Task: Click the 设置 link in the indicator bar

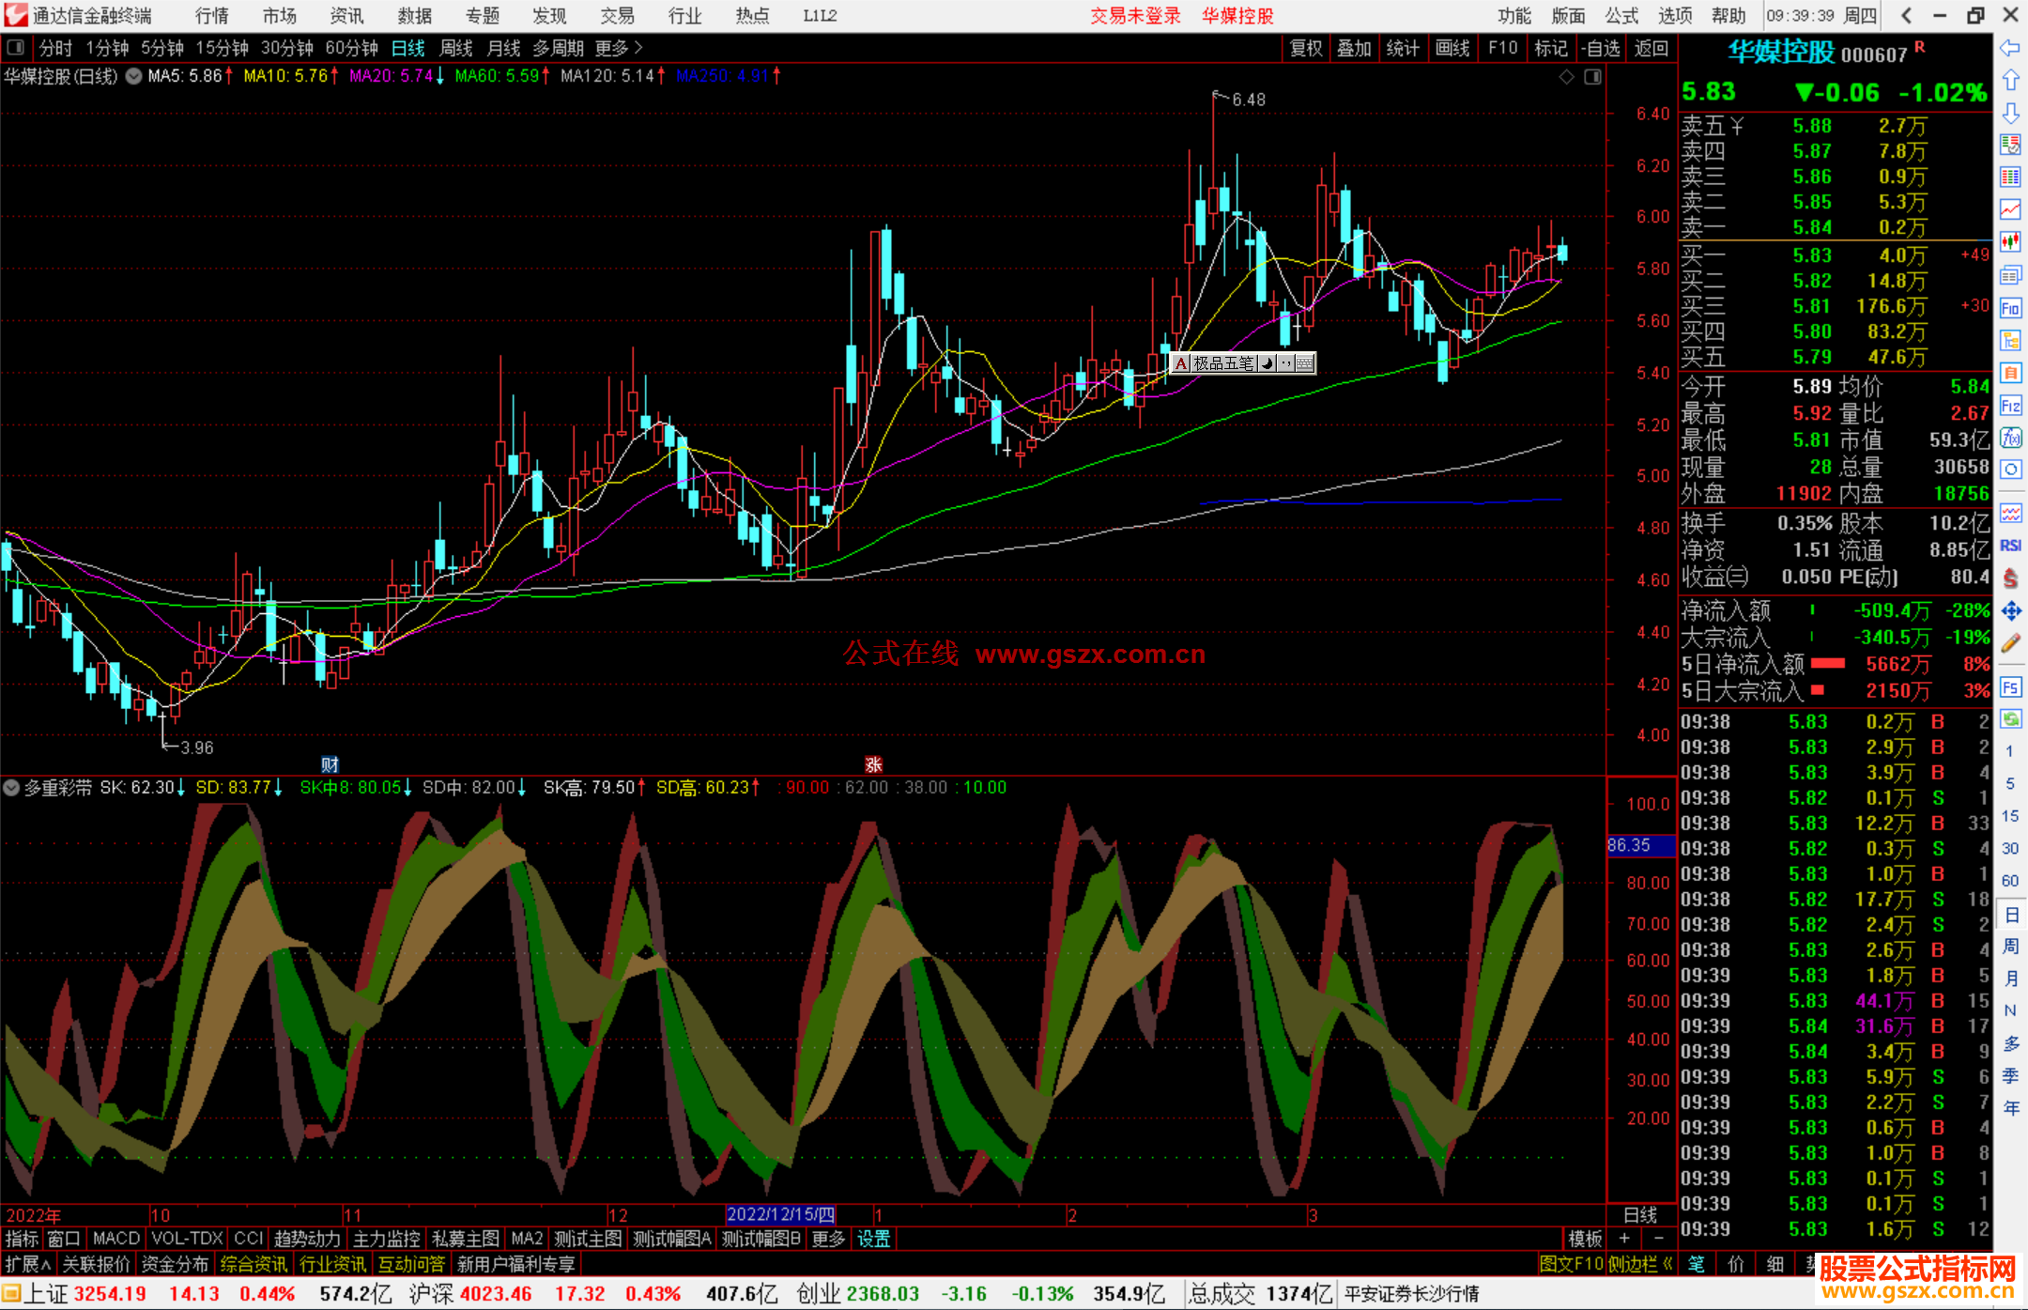Action: click(x=873, y=1239)
